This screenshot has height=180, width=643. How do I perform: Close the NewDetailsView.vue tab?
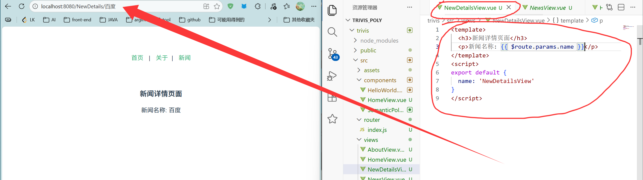[509, 7]
